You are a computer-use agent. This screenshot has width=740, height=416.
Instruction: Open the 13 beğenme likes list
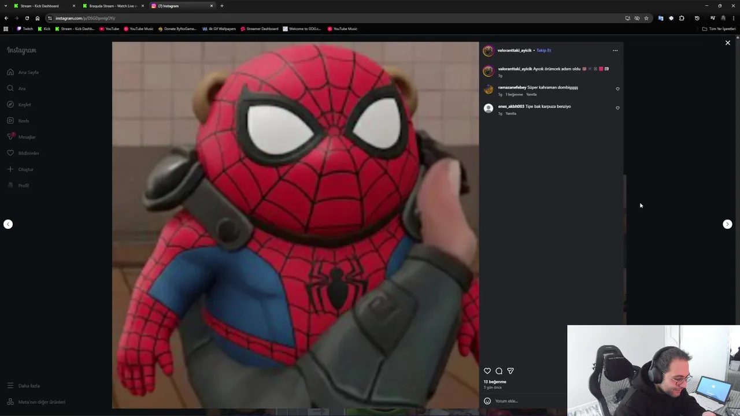point(495,381)
